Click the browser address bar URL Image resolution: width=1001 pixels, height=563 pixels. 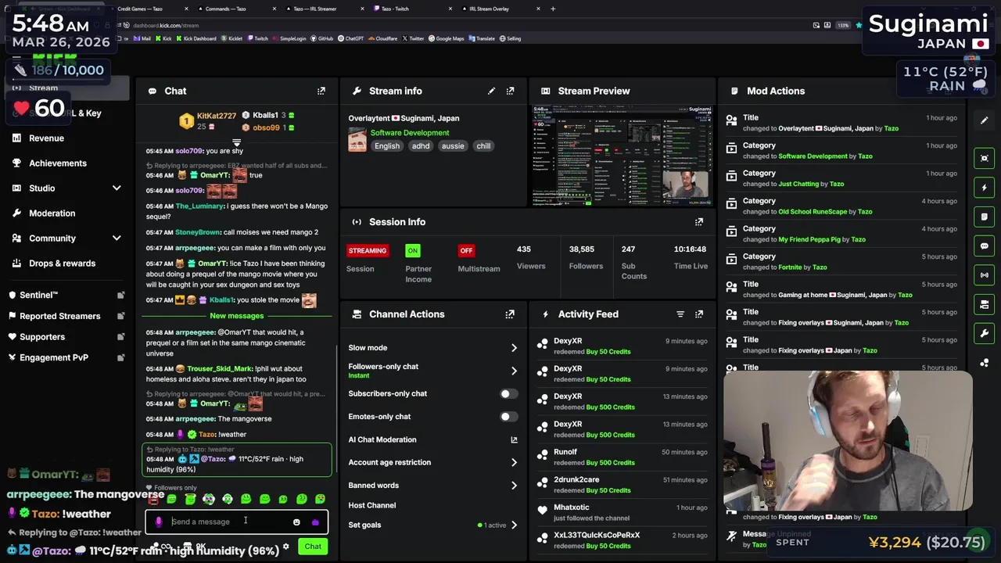pyautogui.click(x=166, y=25)
